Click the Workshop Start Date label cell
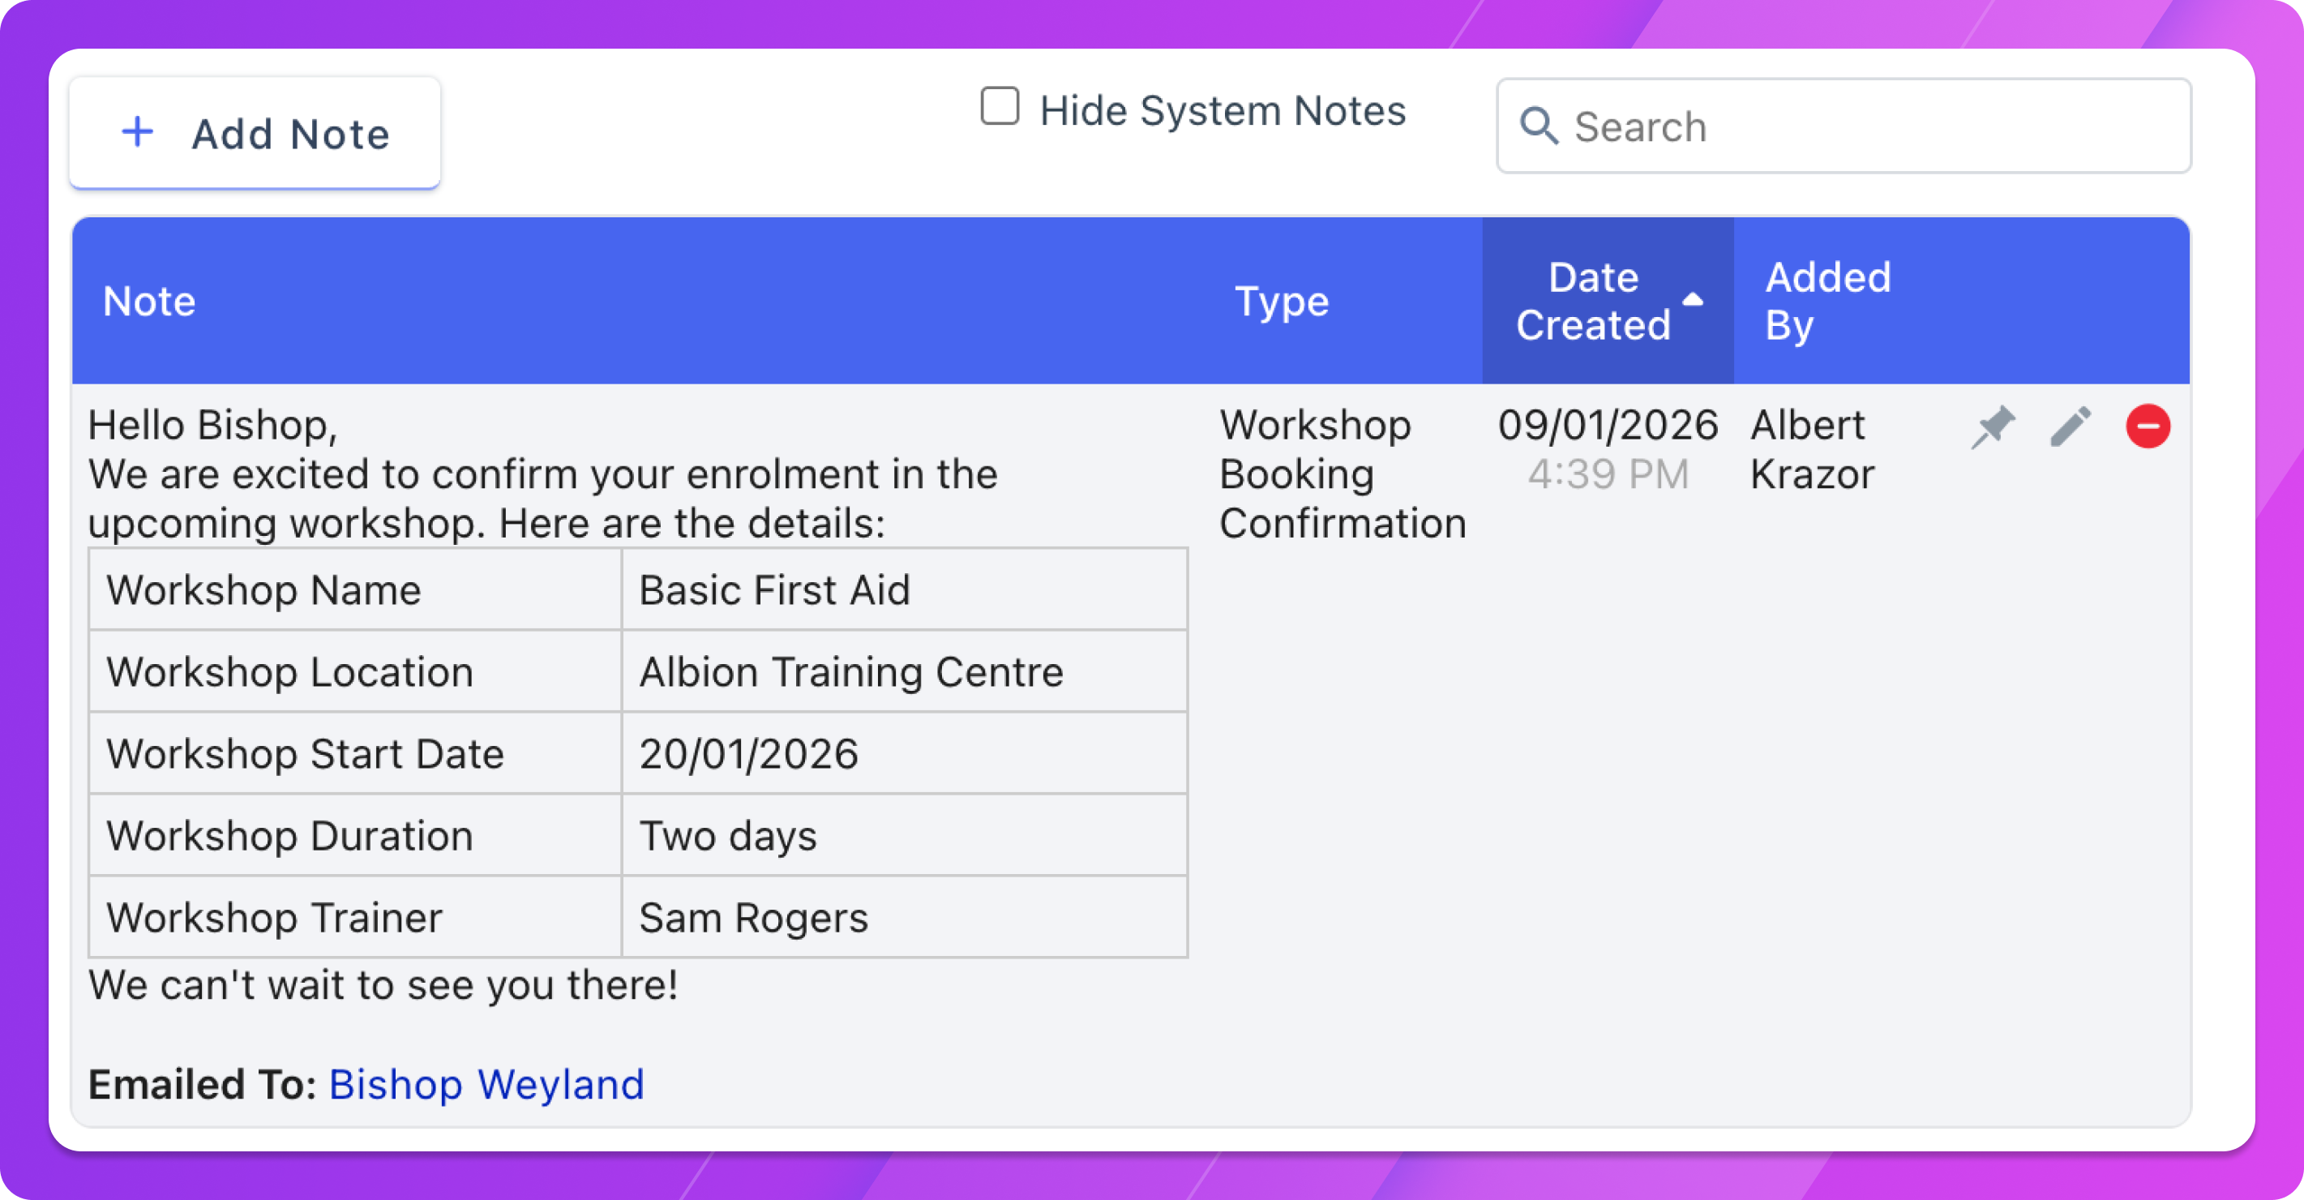 click(356, 753)
